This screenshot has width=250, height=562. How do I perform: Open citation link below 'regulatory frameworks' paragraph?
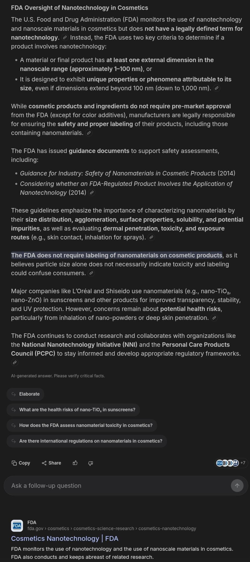click(x=15, y=362)
